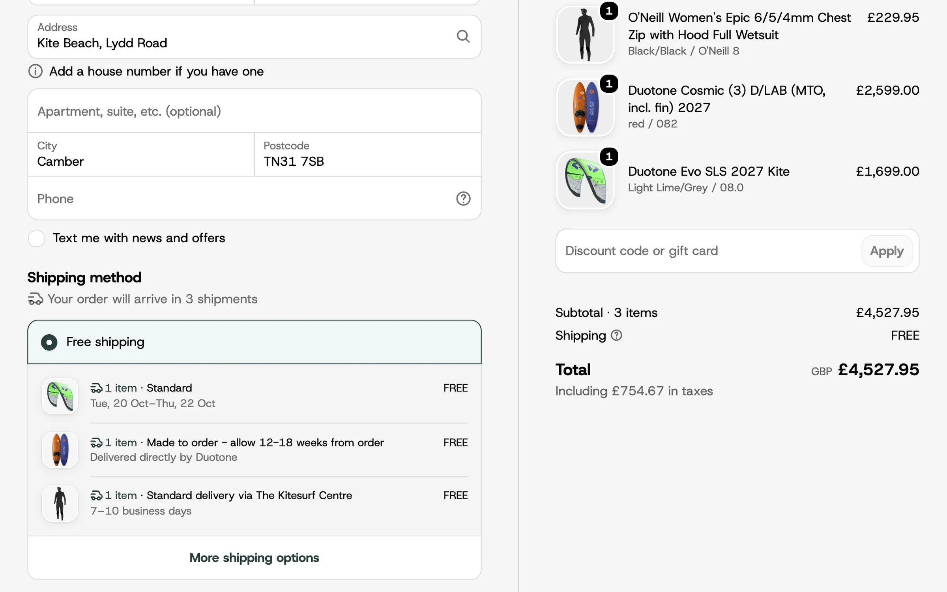Click the kite thumbnail in Standard shipment row
Image resolution: width=947 pixels, height=592 pixels.
pos(60,396)
